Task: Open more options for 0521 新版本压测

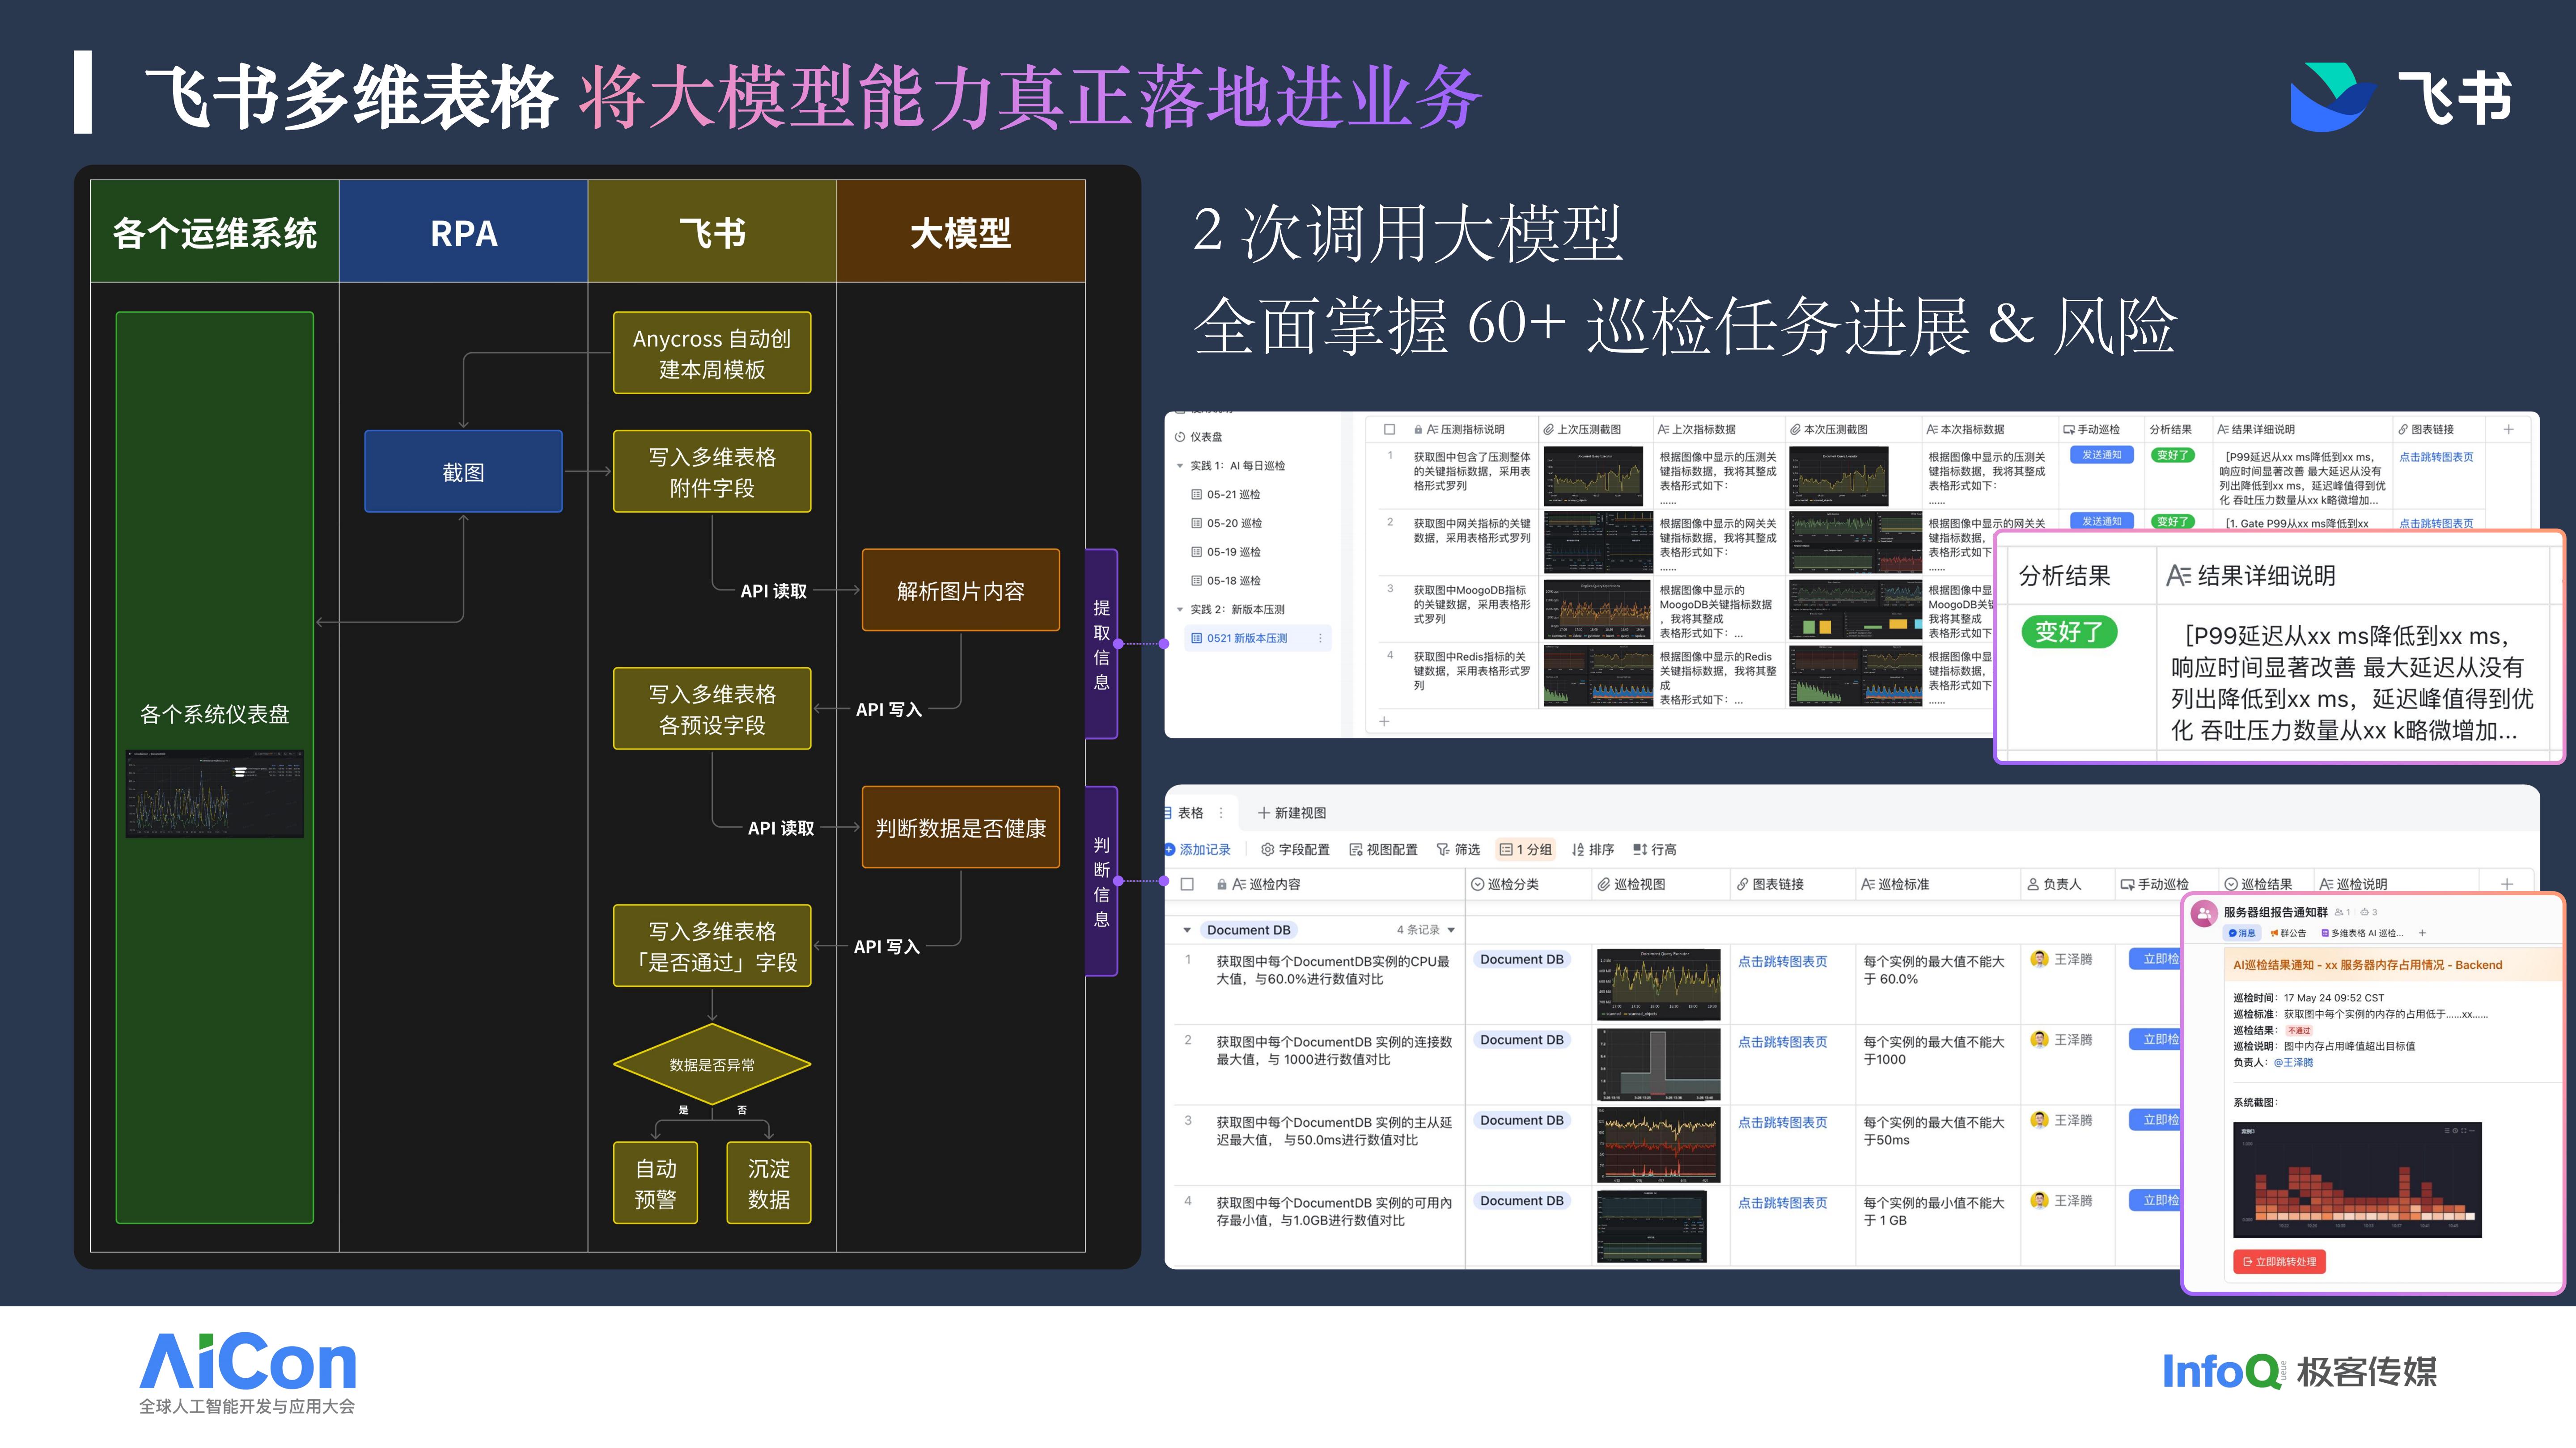Action: (1320, 638)
